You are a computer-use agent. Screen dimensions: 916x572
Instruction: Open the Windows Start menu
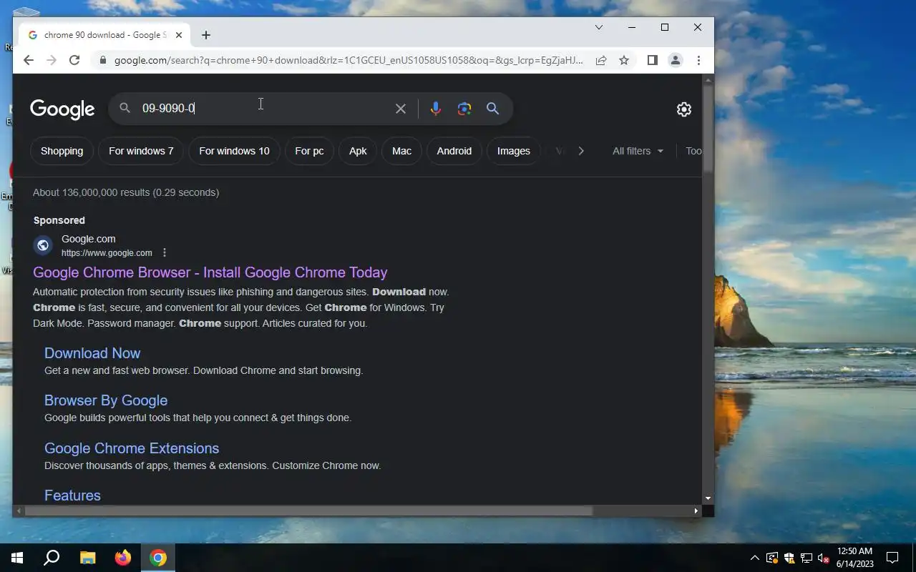pyautogui.click(x=17, y=558)
